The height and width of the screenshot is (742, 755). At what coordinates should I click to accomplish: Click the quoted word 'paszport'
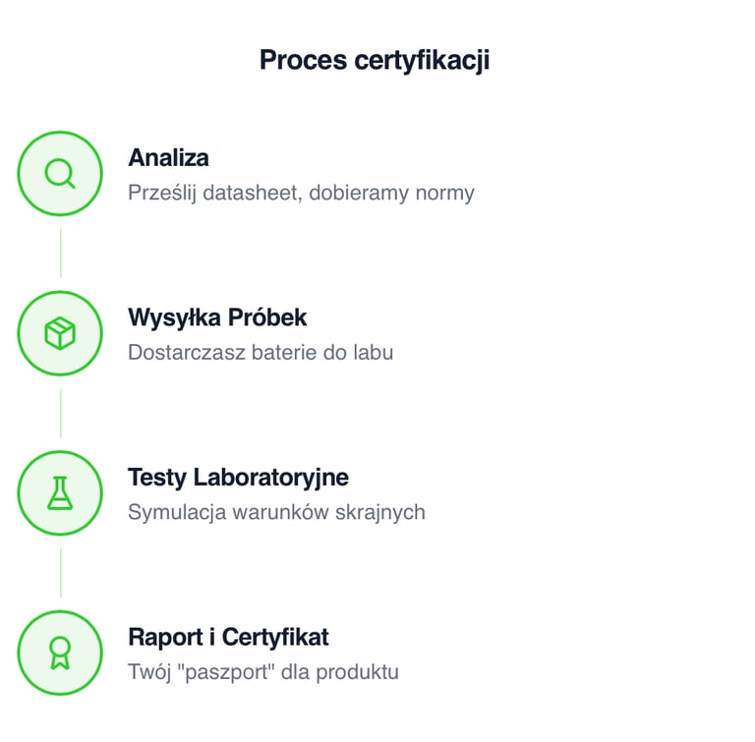tap(223, 672)
